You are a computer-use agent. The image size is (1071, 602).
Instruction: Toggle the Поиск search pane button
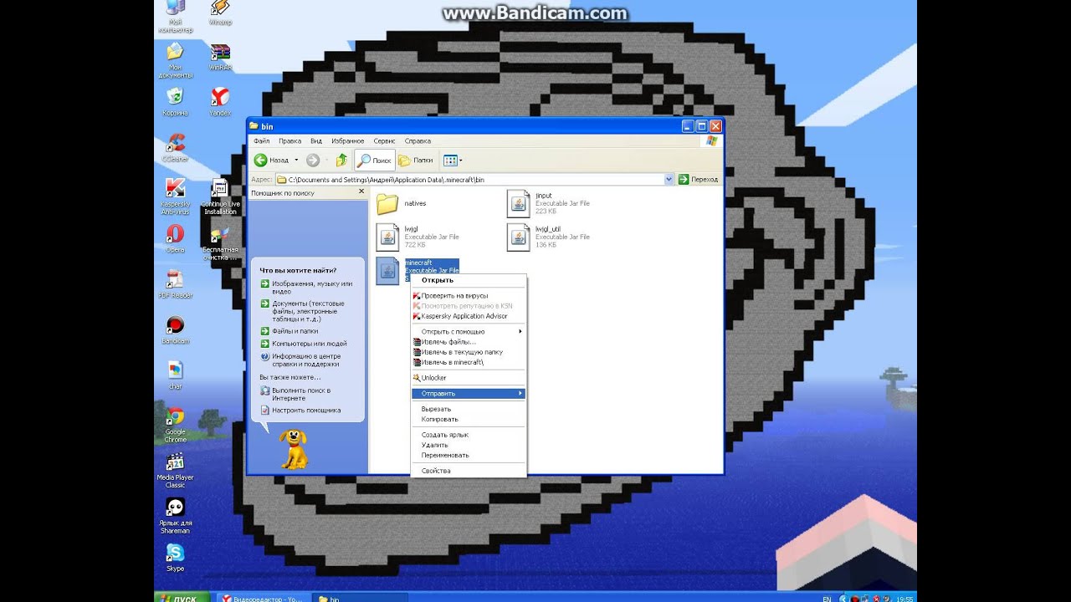click(x=374, y=160)
